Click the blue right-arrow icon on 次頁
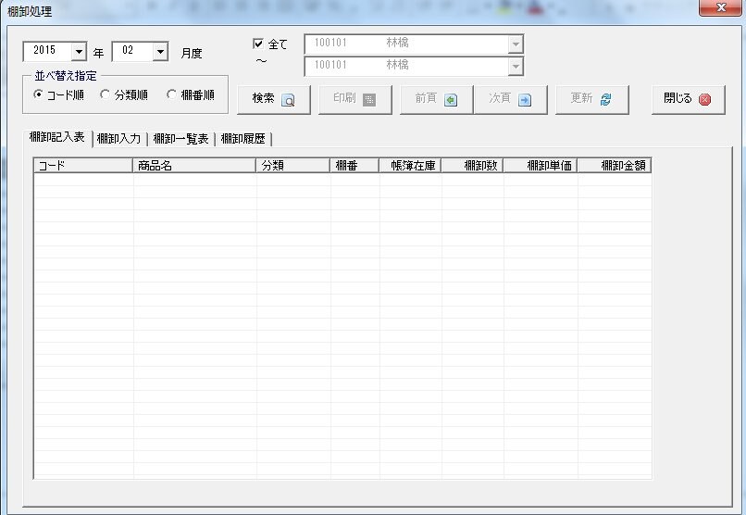The image size is (746, 515). [525, 100]
